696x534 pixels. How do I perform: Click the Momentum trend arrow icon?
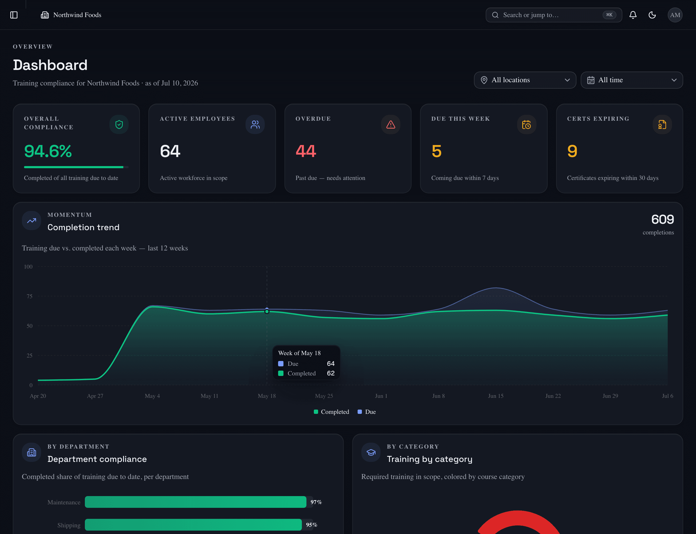point(31,221)
